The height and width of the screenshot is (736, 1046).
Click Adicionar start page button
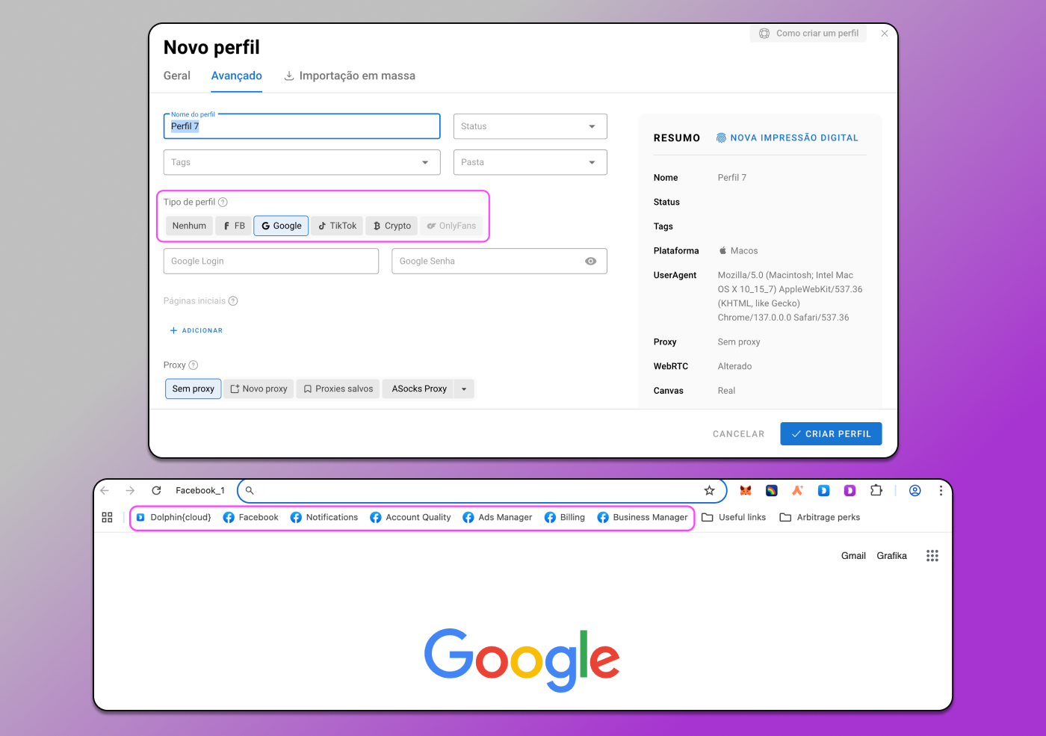[x=196, y=330]
